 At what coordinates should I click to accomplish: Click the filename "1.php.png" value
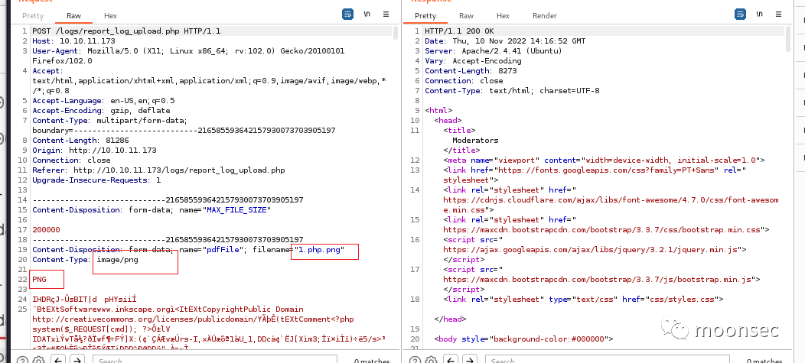click(x=318, y=250)
